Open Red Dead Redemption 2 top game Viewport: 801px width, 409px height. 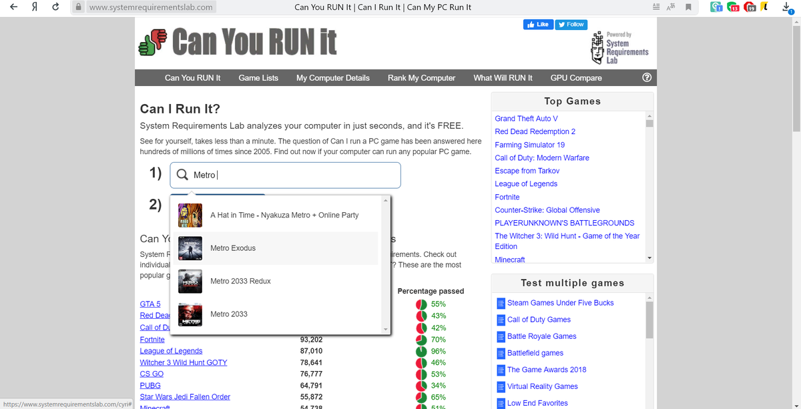pyautogui.click(x=535, y=131)
